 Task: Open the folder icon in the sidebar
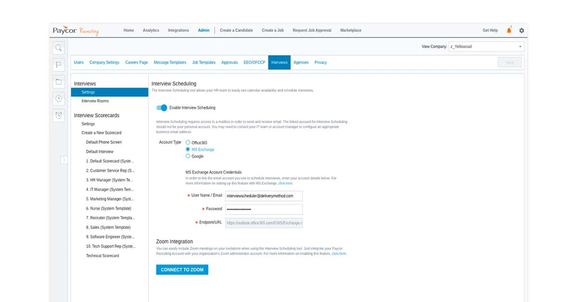click(x=58, y=81)
